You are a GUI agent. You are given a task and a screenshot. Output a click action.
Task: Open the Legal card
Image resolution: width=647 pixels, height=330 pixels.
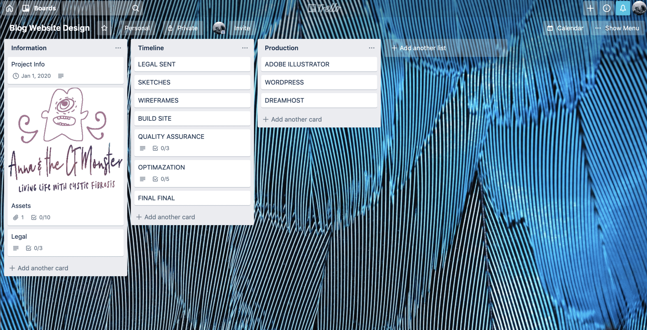click(66, 242)
